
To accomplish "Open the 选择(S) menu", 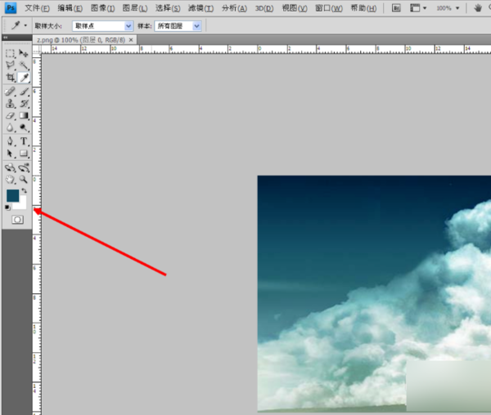I will 168,8.
